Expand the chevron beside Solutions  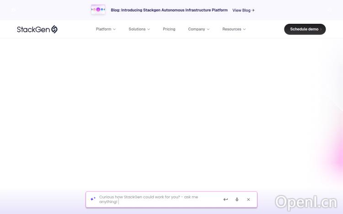coord(149,29)
